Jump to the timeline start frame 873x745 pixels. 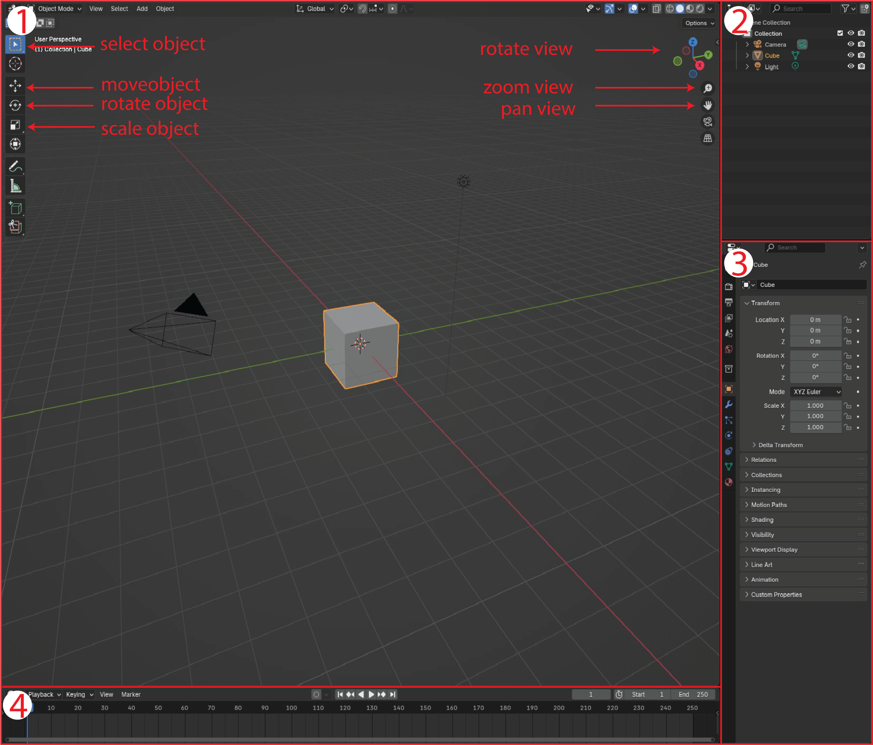340,695
